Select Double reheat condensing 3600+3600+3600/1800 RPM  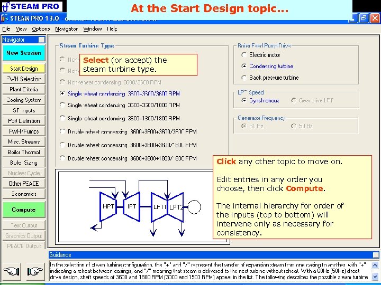[x=128, y=145]
